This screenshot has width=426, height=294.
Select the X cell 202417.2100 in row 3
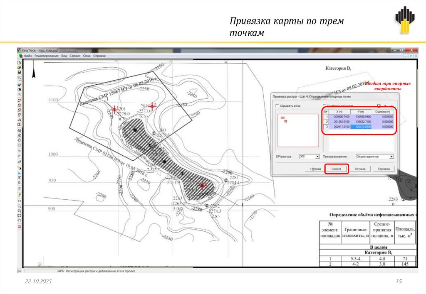(339, 127)
